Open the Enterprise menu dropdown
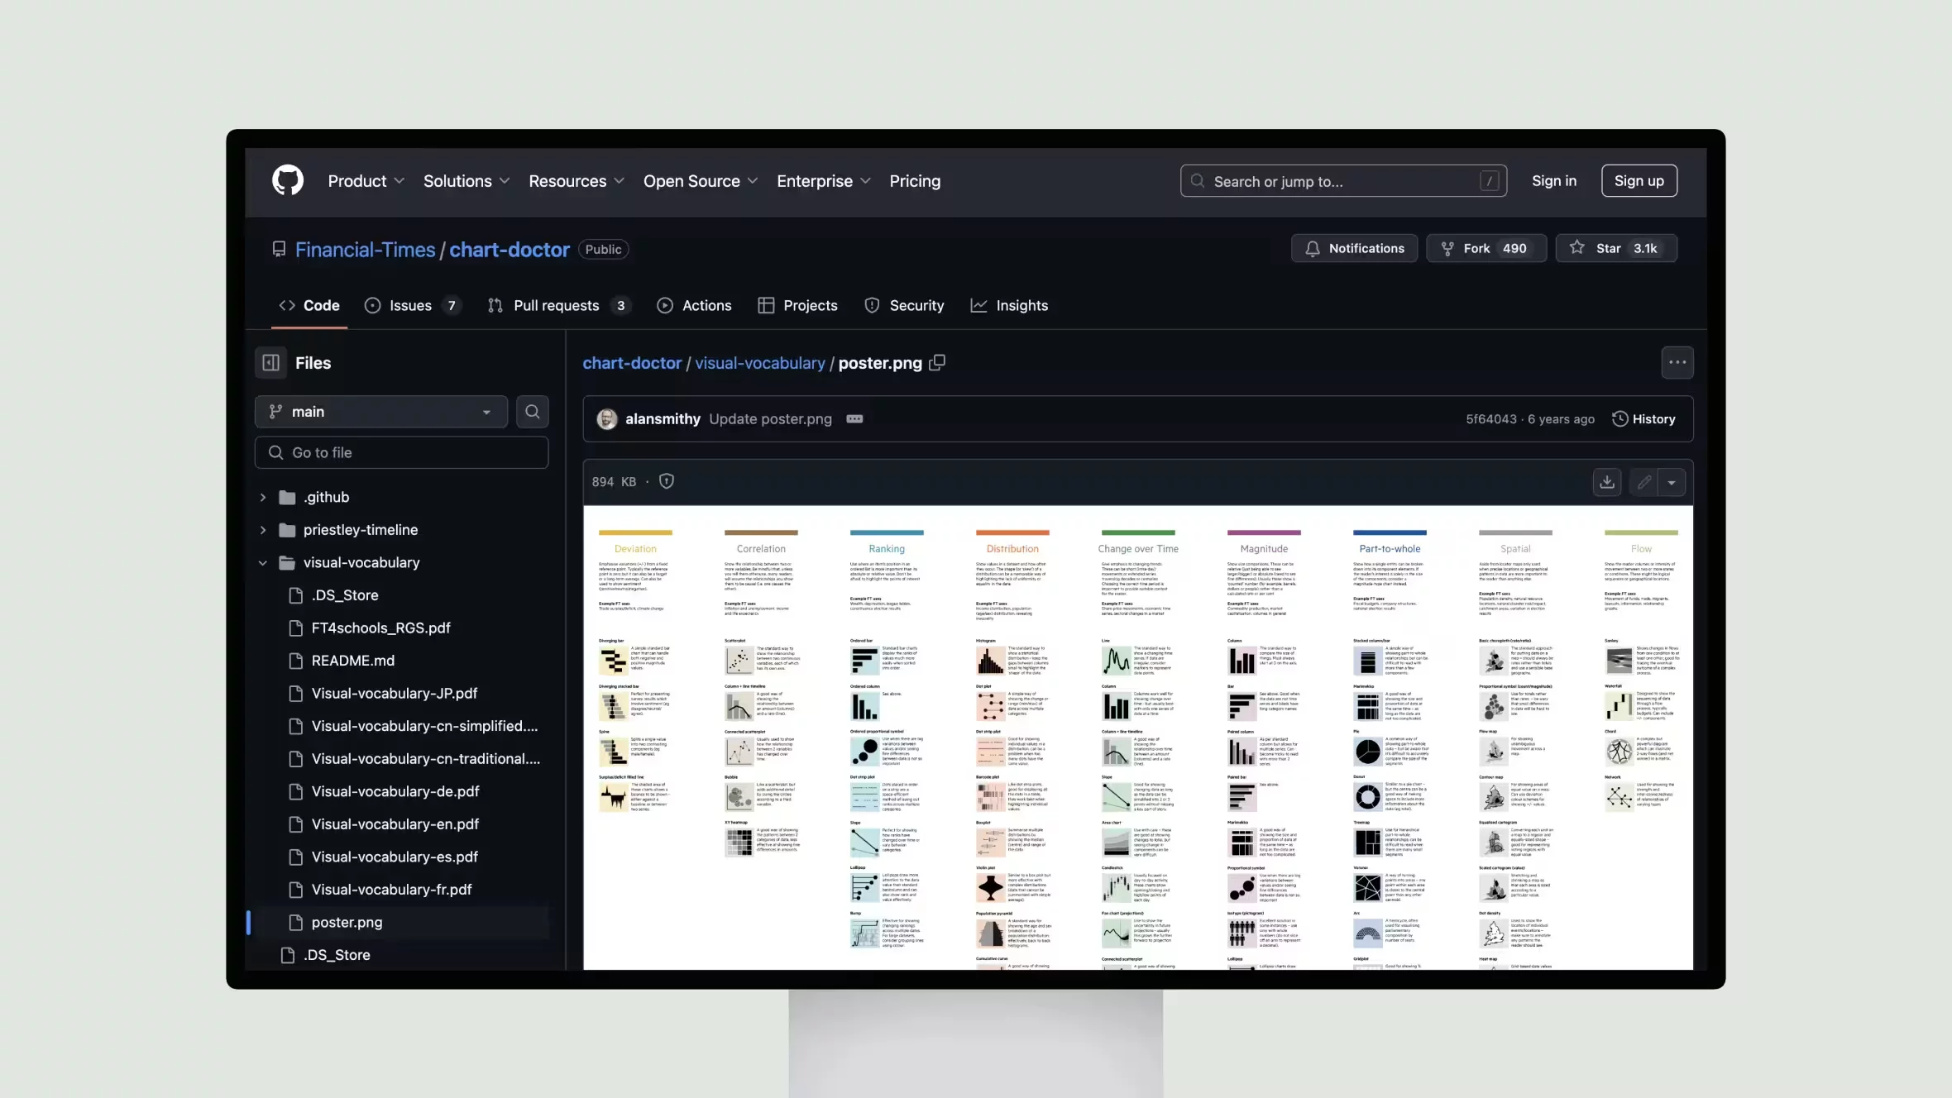1952x1098 pixels. tap(824, 181)
